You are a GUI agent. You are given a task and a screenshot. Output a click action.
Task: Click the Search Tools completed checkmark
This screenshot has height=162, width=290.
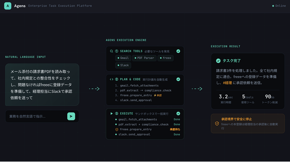178,51
